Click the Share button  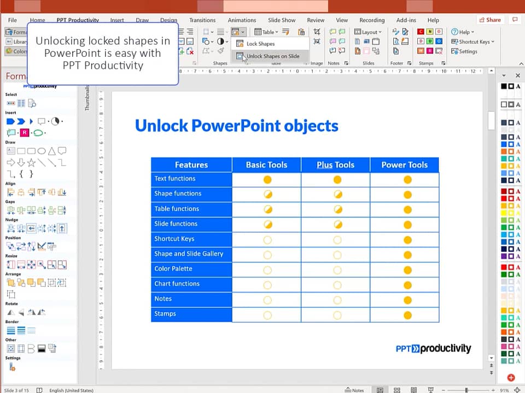[x=489, y=20]
